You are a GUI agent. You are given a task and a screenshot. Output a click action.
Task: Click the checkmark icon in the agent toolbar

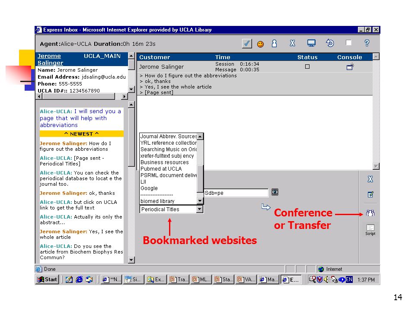[x=247, y=43]
